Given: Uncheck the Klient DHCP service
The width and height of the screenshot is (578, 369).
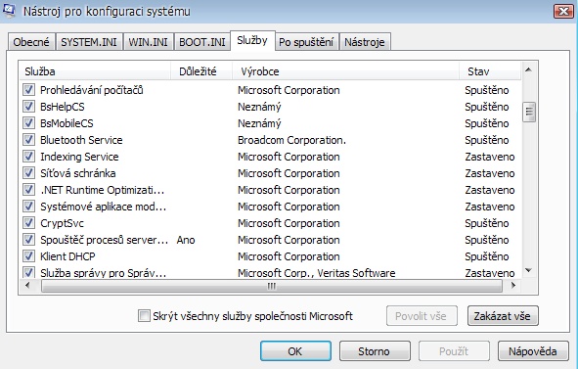Looking at the screenshot, I should point(28,256).
